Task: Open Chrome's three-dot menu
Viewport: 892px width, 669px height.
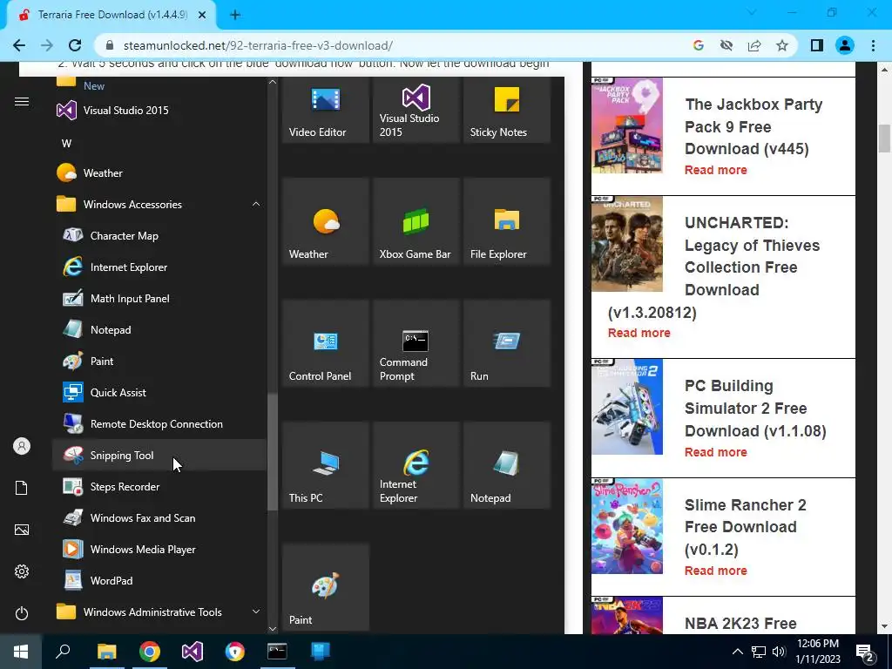Action: [873, 45]
